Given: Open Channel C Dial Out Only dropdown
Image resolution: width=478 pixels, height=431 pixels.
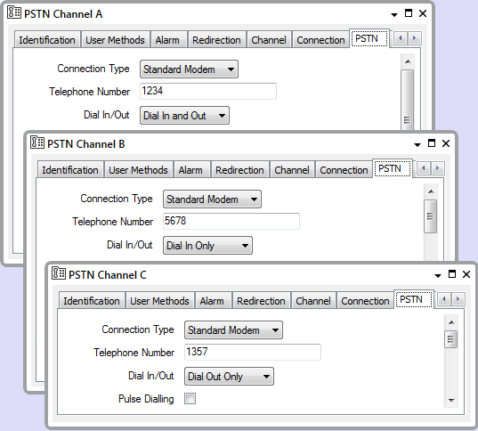Looking at the screenshot, I should [229, 377].
